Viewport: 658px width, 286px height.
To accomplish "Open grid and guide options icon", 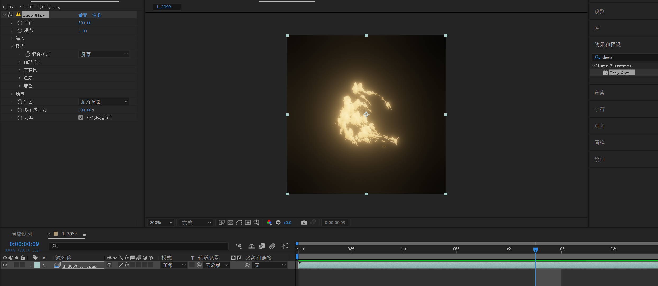I will (x=257, y=223).
